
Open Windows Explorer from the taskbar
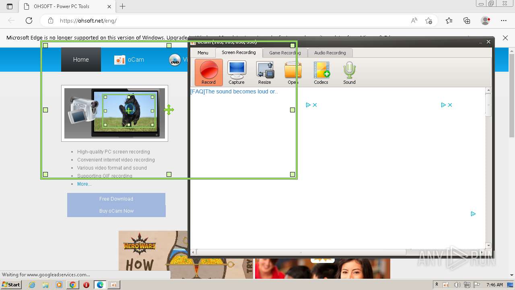tap(45, 285)
